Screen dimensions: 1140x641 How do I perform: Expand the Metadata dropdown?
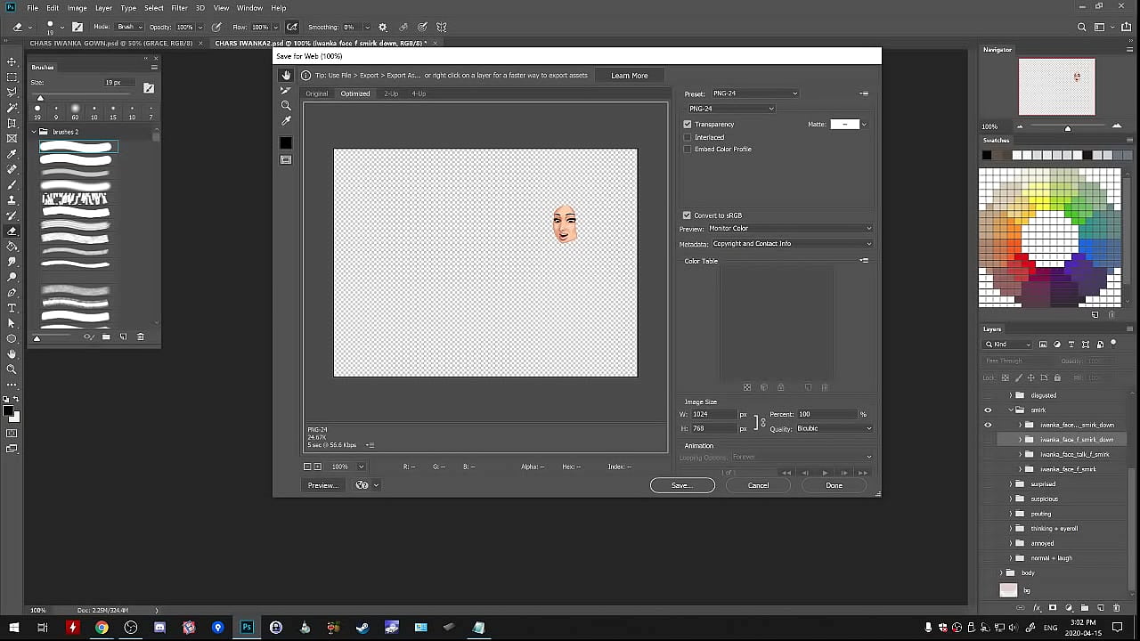coord(791,244)
